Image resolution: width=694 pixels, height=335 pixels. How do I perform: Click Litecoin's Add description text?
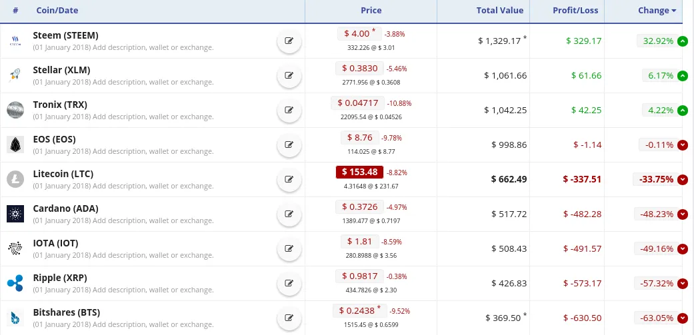(x=153, y=186)
